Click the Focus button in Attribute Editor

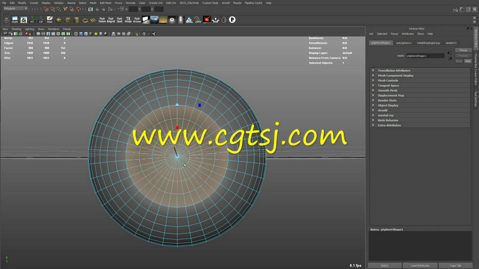[x=463, y=50]
